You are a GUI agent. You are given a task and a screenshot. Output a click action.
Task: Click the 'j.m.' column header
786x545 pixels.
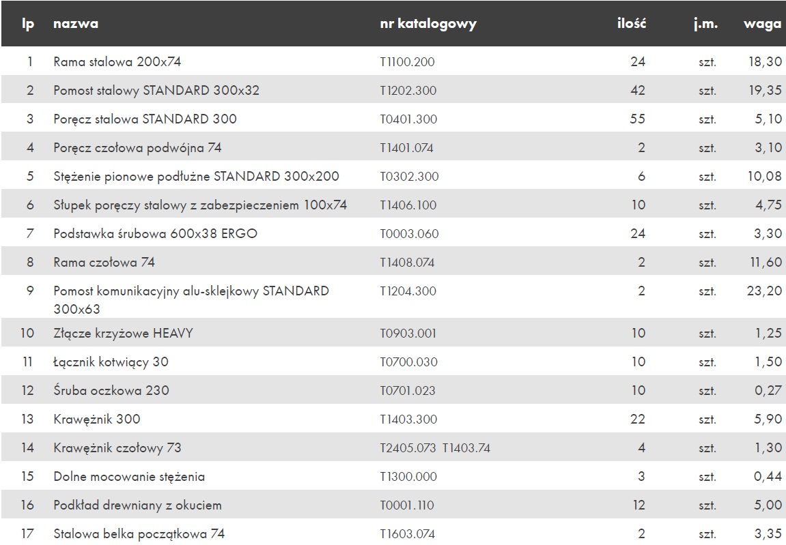pyautogui.click(x=706, y=24)
